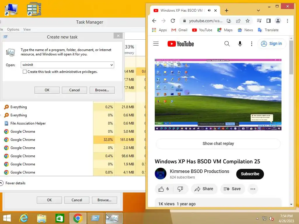
Task: Click Cancel in the background dialog behind Task Manager
Action: 77,200
